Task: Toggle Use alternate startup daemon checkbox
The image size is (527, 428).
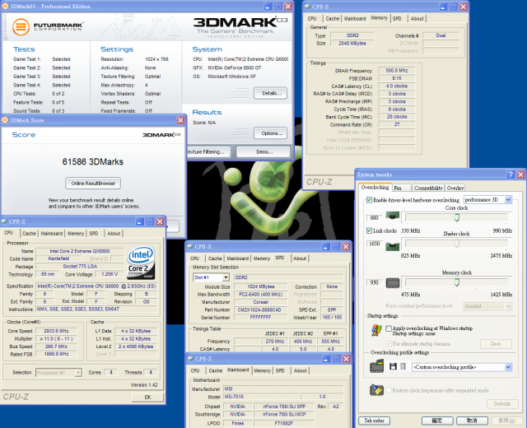Action: [389, 344]
